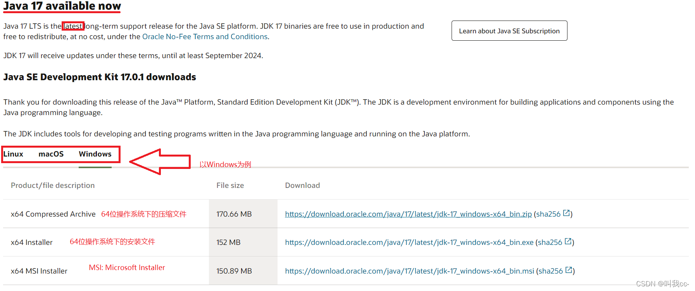Open Oracle No-Fee Terms and Conditions link

click(x=205, y=36)
